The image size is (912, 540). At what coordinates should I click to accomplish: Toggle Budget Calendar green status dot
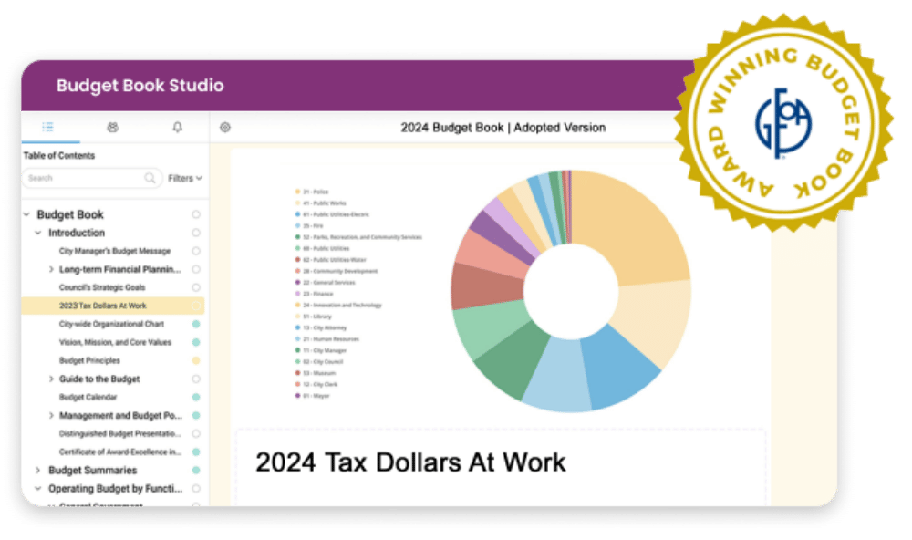196,397
